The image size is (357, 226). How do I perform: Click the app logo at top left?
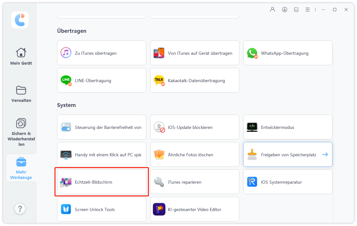point(20,20)
